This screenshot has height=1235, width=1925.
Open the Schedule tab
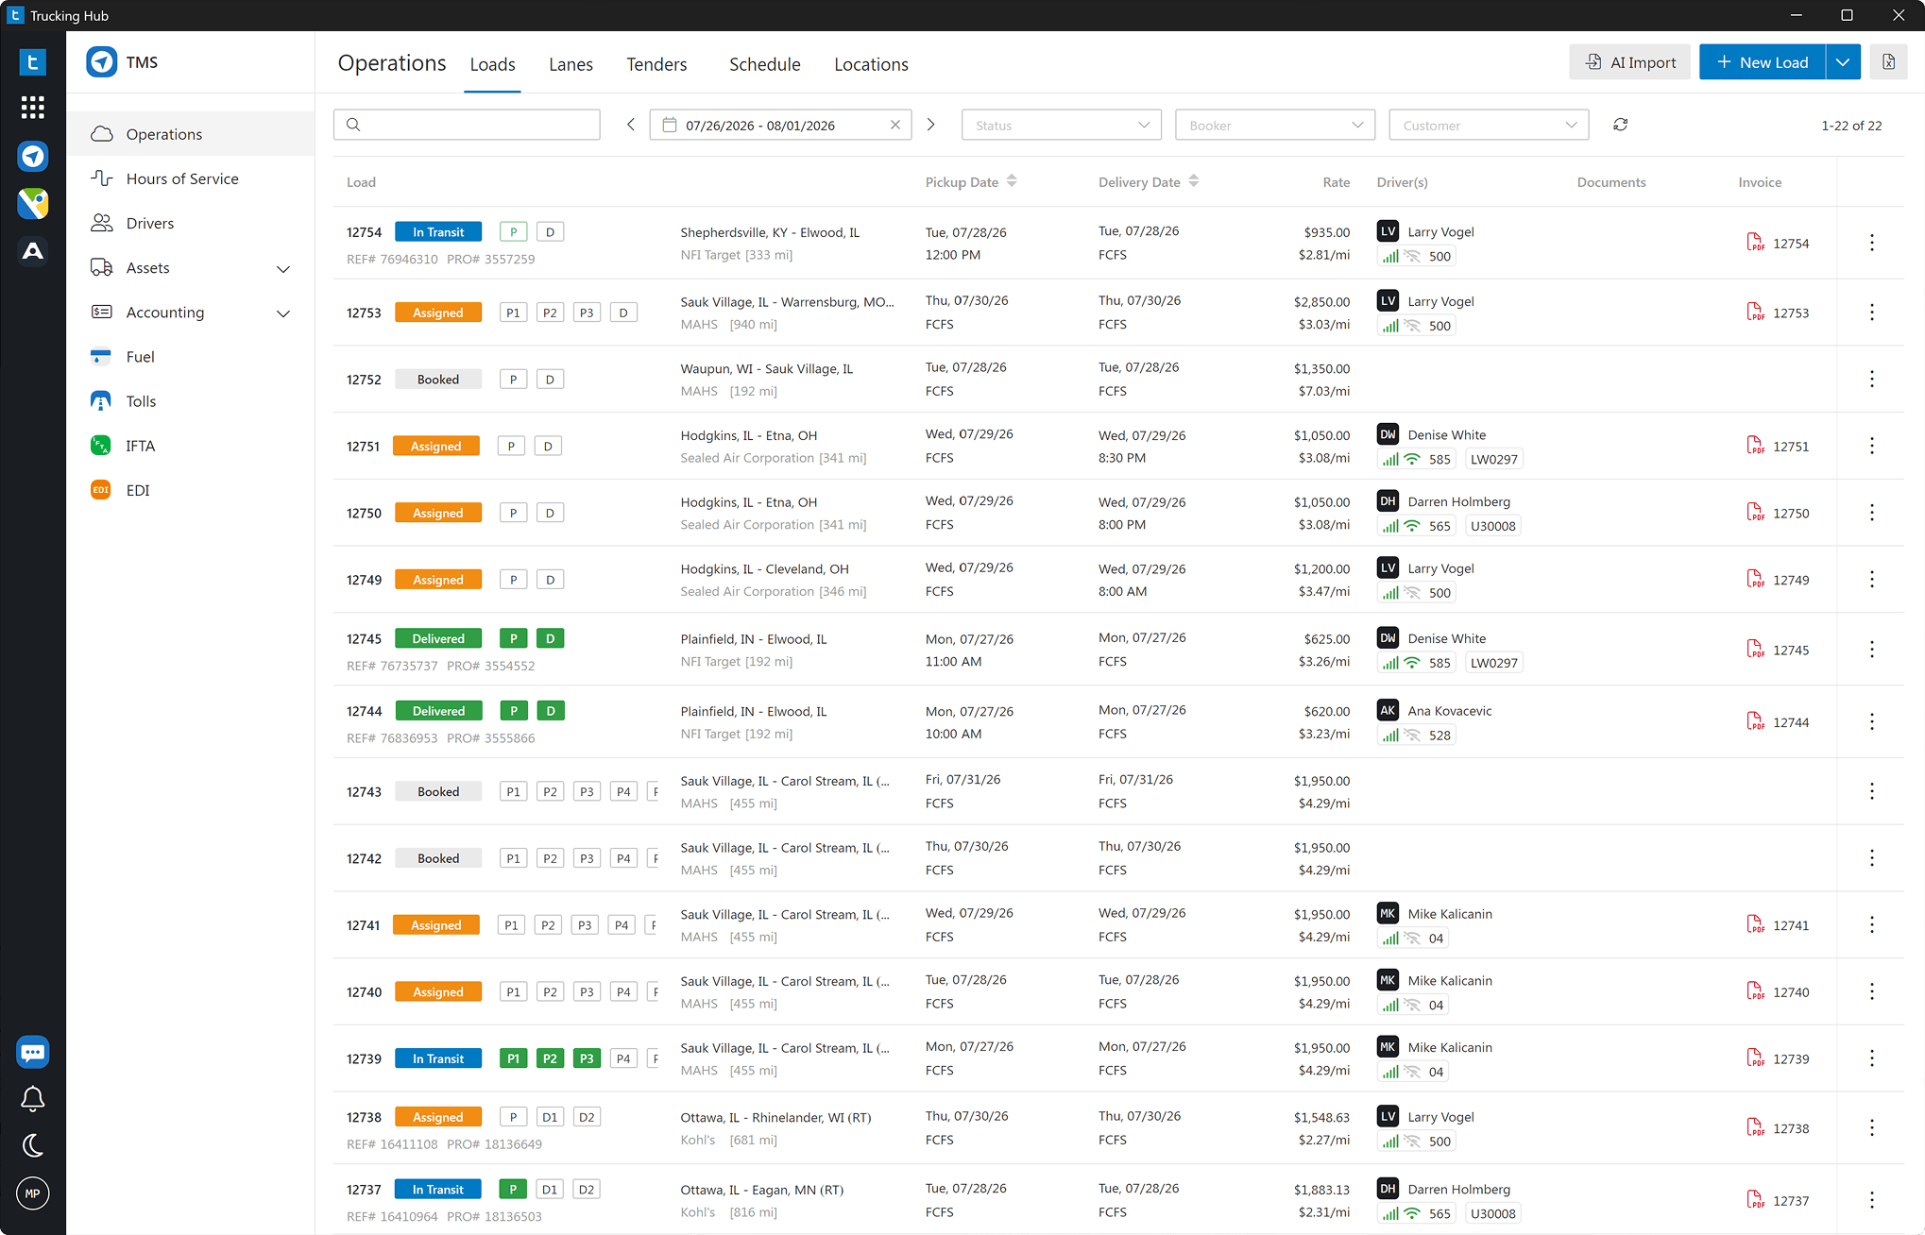(x=764, y=64)
